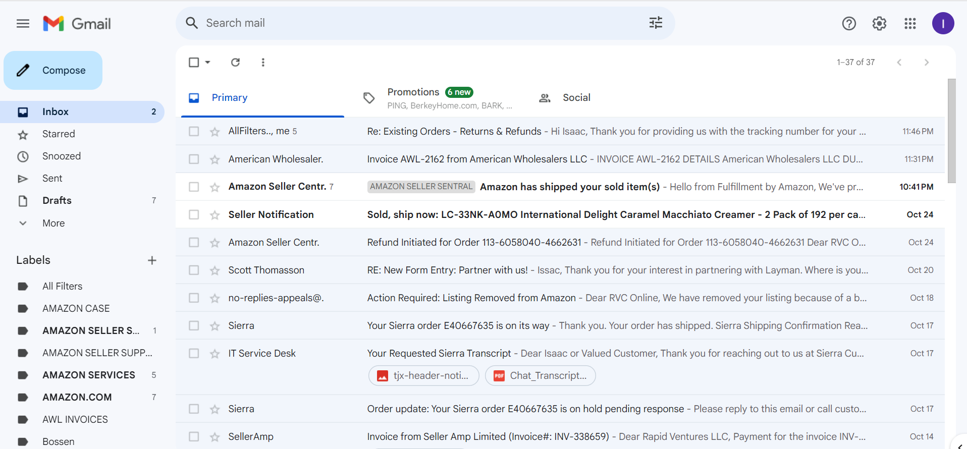Click the Gmail logo
Screen dimensions: 967x449
(77, 24)
